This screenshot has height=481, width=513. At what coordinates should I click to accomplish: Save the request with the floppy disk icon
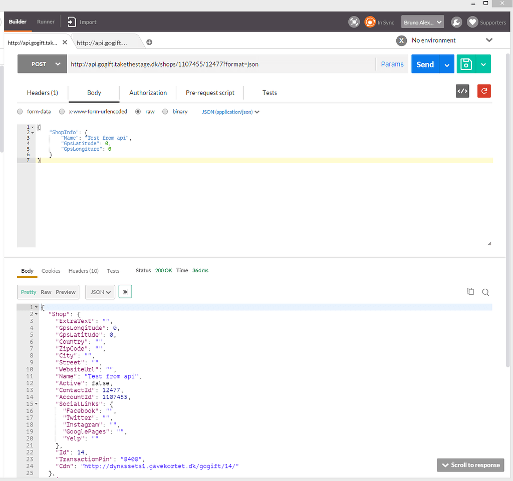click(467, 64)
